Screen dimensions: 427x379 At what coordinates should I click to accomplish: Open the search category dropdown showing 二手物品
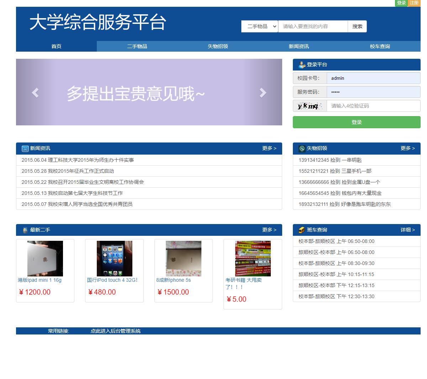(x=259, y=26)
